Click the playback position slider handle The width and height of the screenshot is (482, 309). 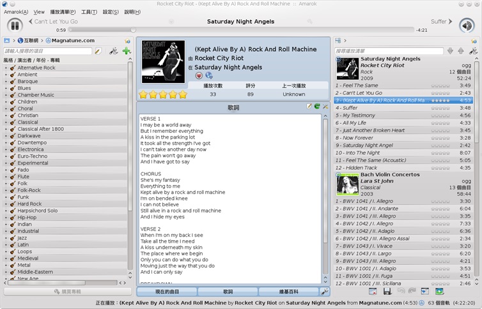click(x=133, y=30)
